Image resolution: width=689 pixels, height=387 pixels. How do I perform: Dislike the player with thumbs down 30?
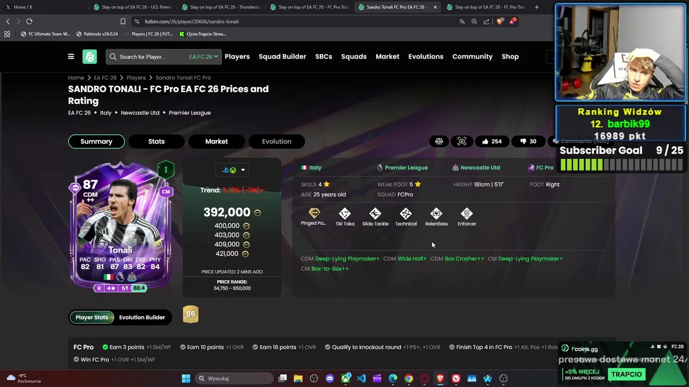click(528, 141)
